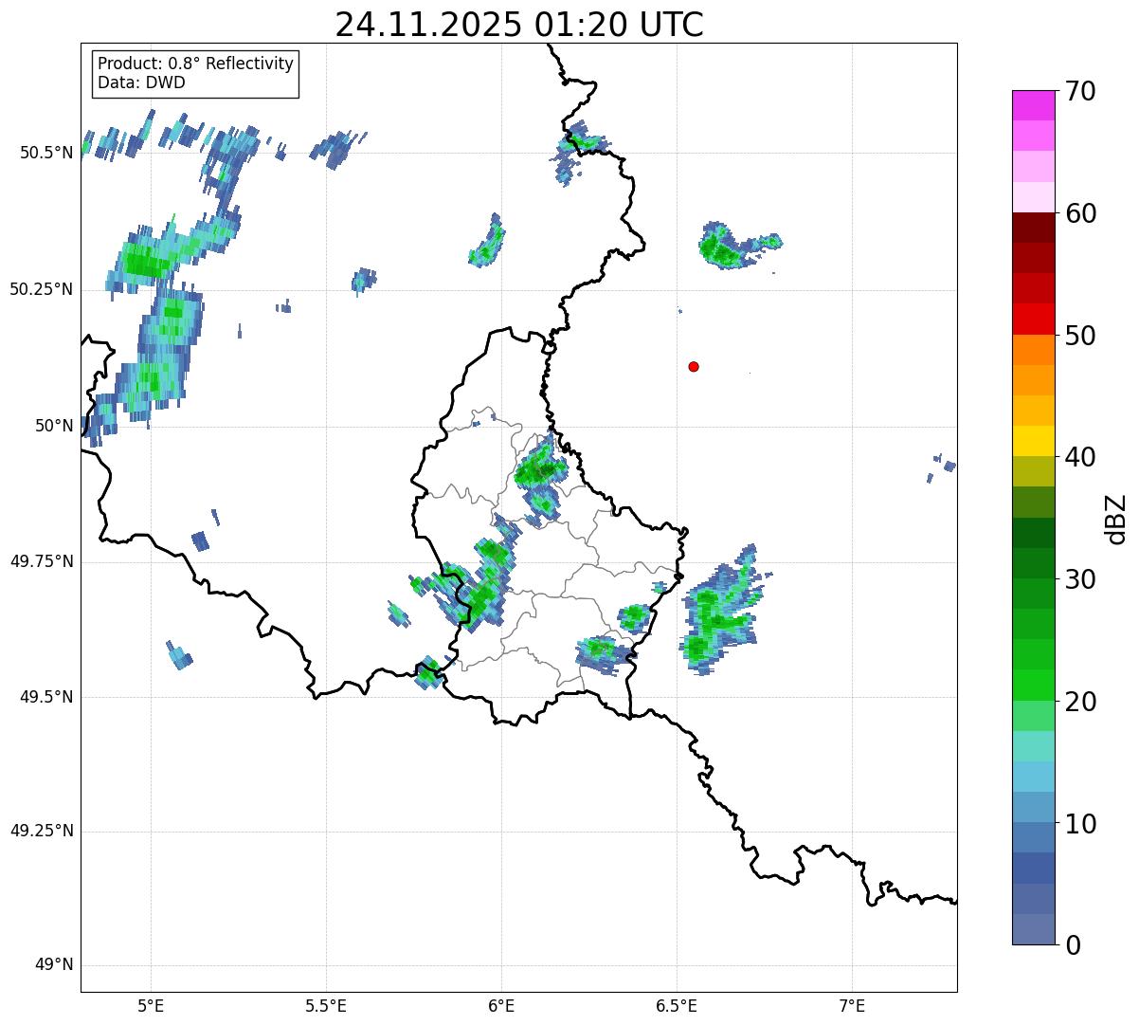Pick the light cyan colorbar segment

click(x=1034, y=746)
